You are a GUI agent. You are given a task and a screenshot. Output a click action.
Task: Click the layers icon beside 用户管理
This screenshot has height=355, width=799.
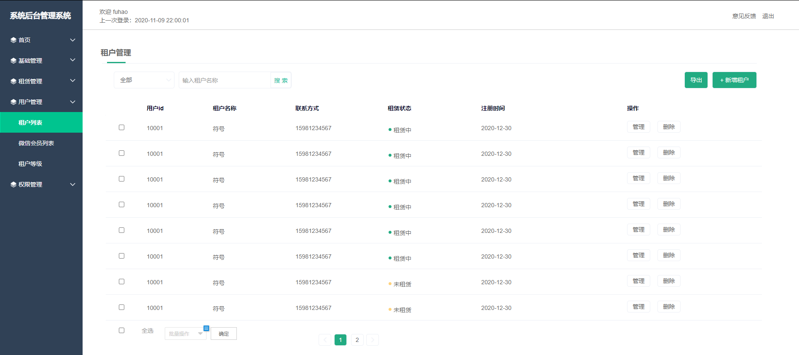pos(13,102)
